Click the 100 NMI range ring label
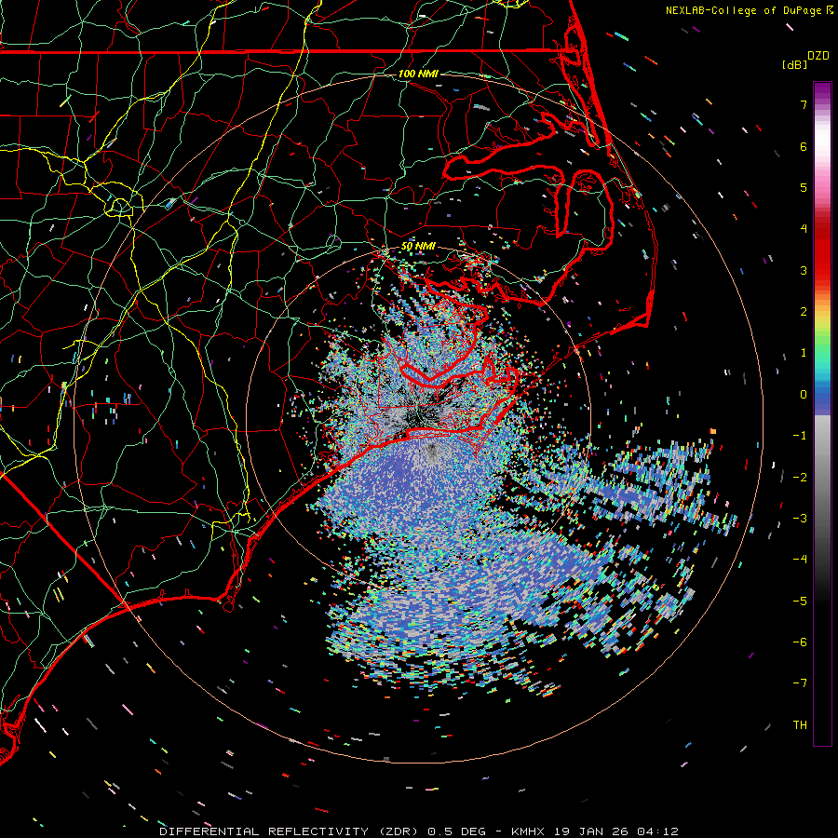838x838 pixels. (x=418, y=74)
